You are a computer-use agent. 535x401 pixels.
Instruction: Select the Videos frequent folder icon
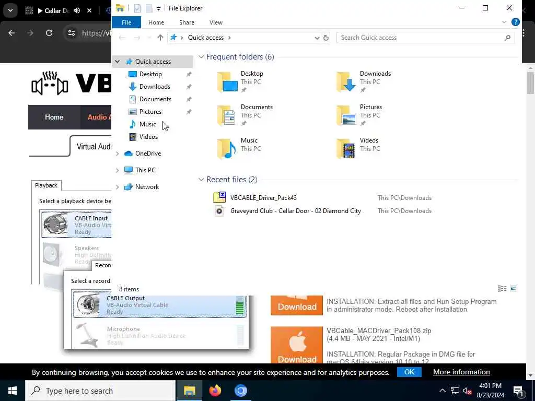point(346,149)
